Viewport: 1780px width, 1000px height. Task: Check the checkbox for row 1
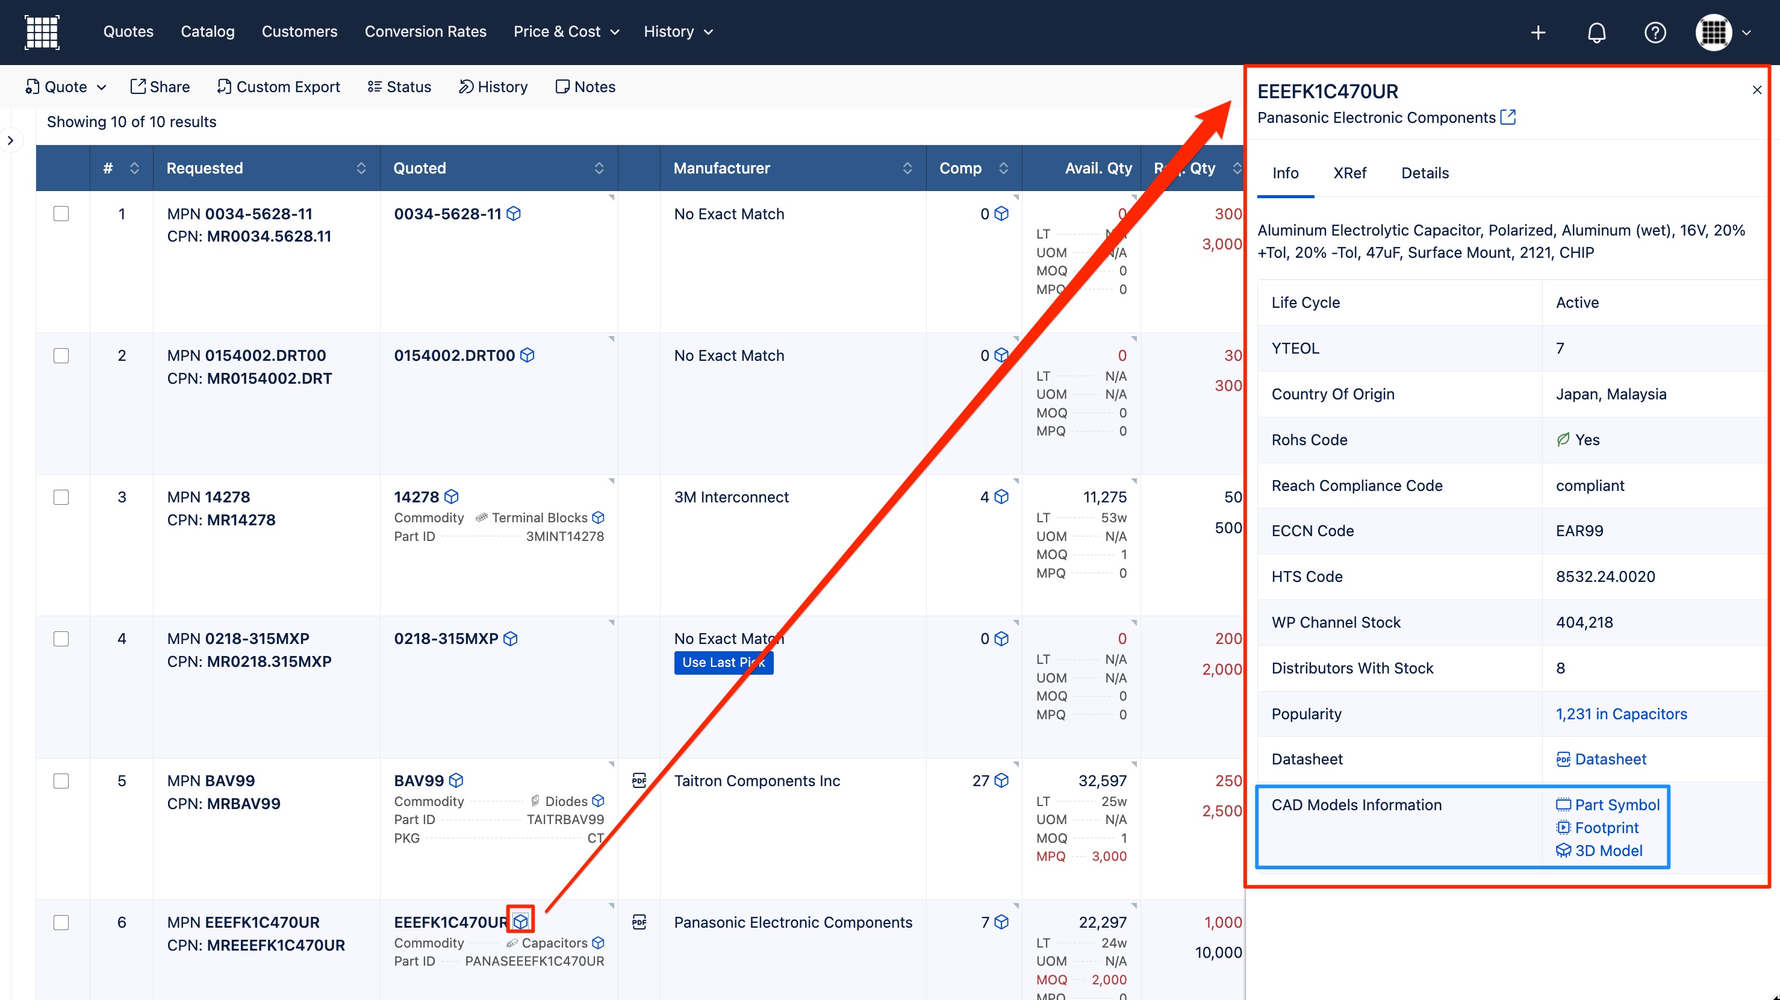click(61, 213)
